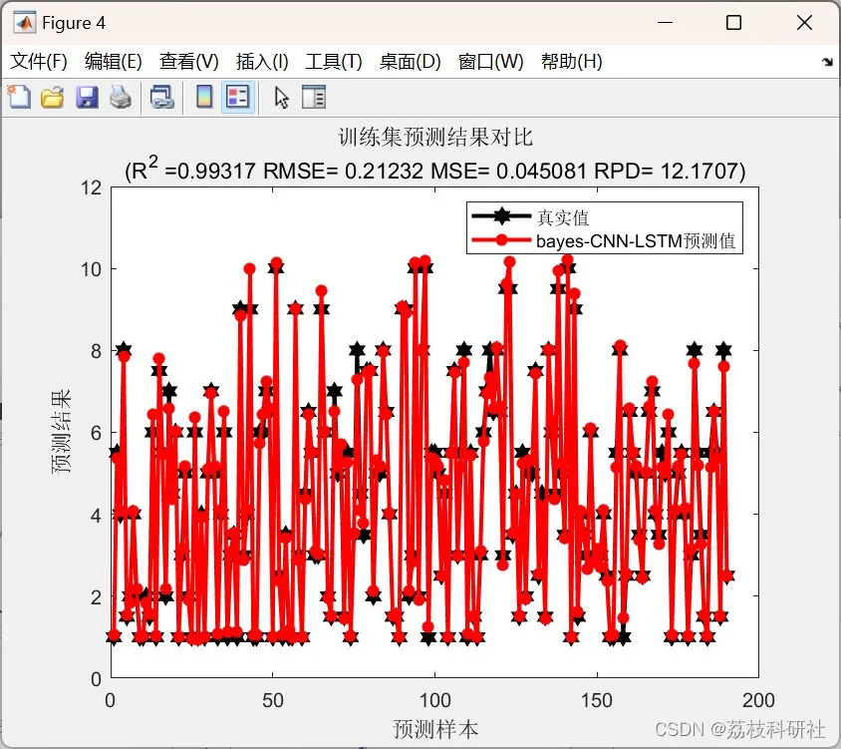
Task: Minimize the Figure 4 window
Action: click(665, 23)
